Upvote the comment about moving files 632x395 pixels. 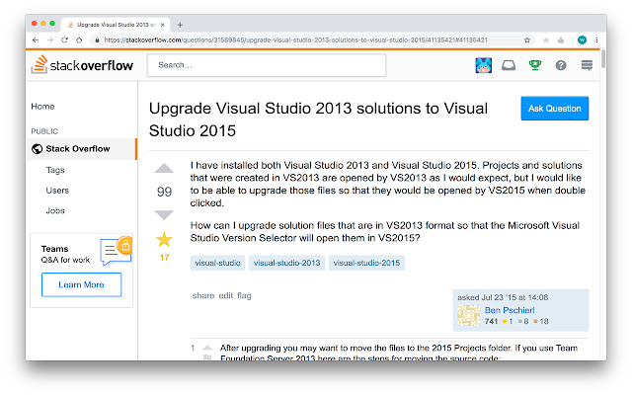point(207,347)
